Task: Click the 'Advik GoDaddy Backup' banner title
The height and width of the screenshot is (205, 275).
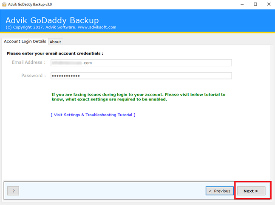Action: coord(52,20)
